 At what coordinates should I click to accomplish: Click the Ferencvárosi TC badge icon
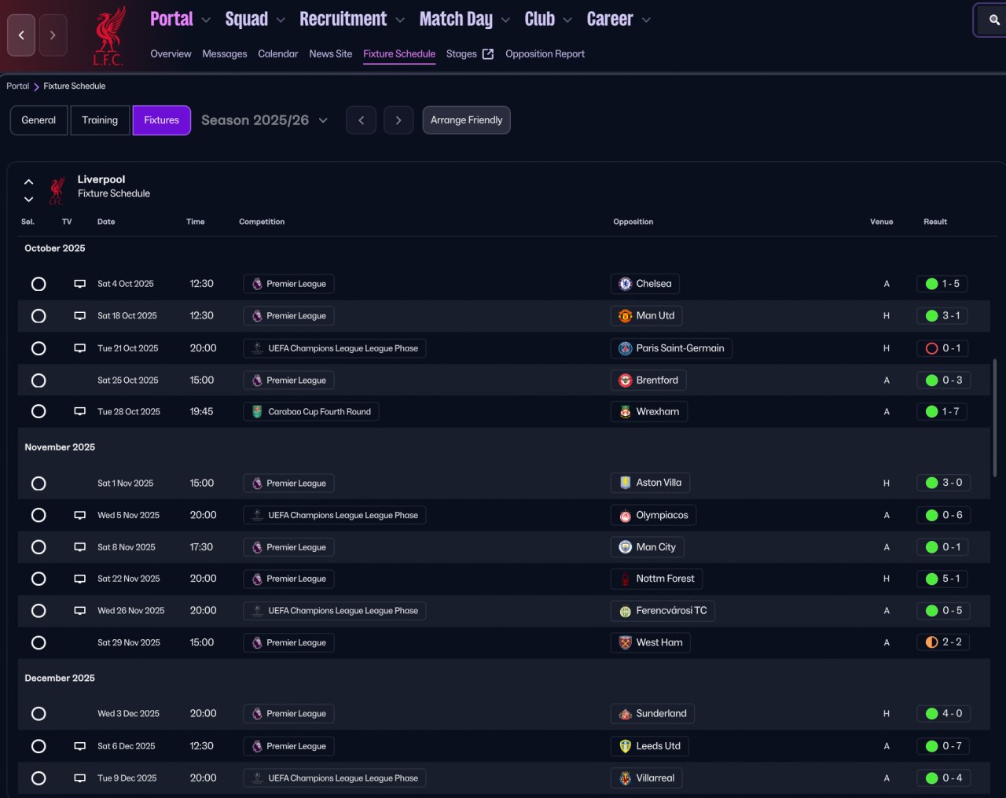pos(626,611)
